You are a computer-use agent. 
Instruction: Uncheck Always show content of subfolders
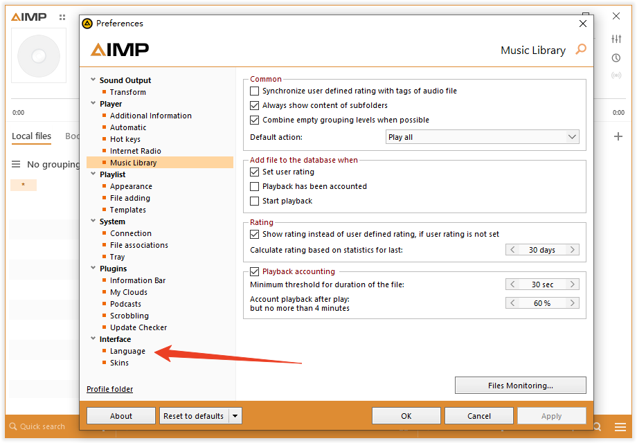(254, 106)
